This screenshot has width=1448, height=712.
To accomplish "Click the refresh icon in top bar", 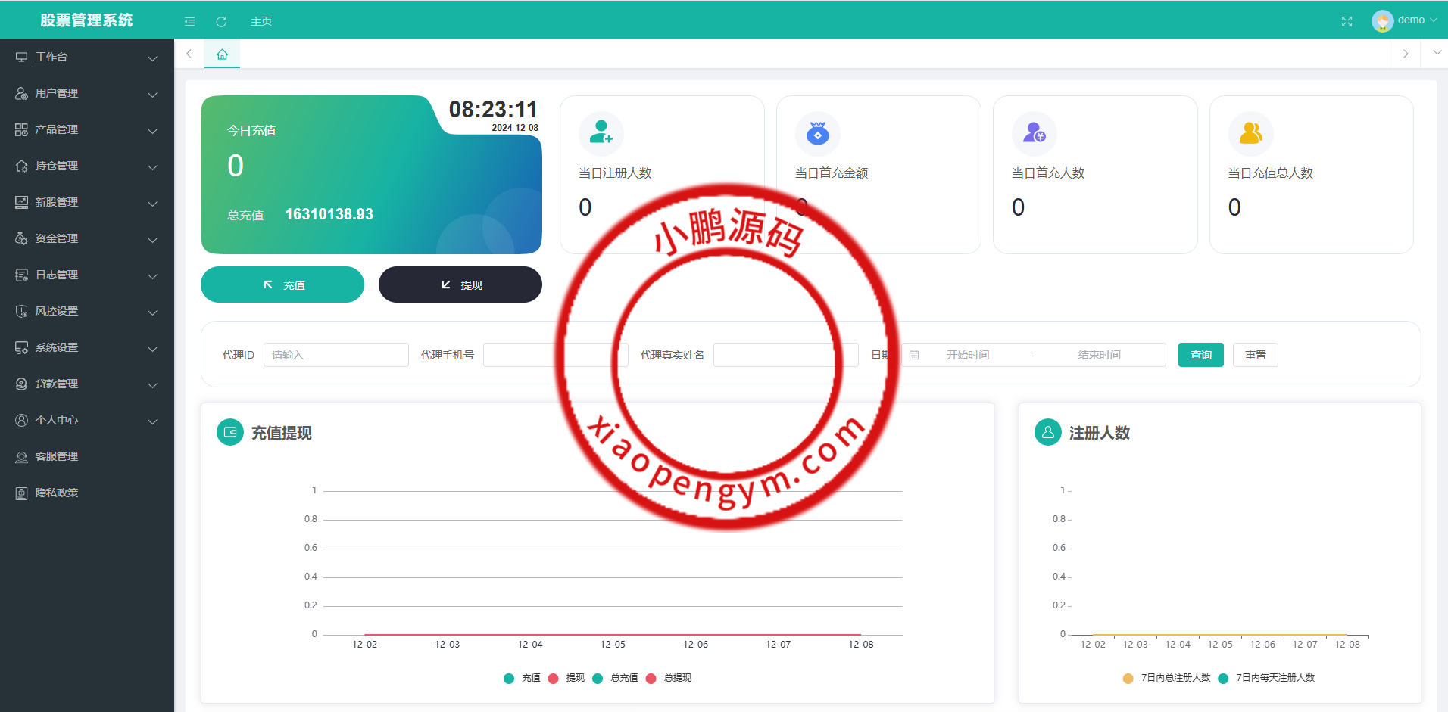I will pyautogui.click(x=221, y=21).
